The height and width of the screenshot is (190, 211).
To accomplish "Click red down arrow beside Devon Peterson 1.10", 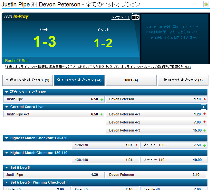I will click(x=205, y=99).
